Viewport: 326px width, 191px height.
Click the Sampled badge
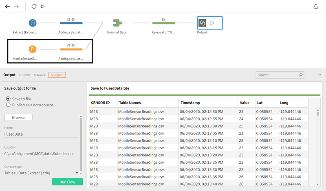pos(57,75)
